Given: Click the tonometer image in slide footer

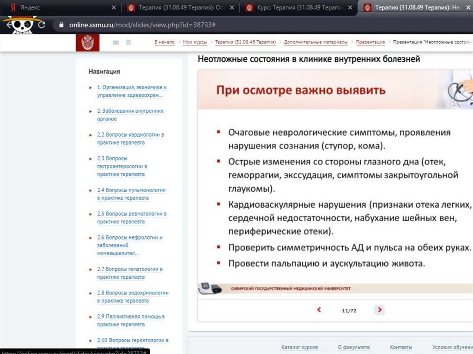Looking at the screenshot, I should click(x=210, y=288).
